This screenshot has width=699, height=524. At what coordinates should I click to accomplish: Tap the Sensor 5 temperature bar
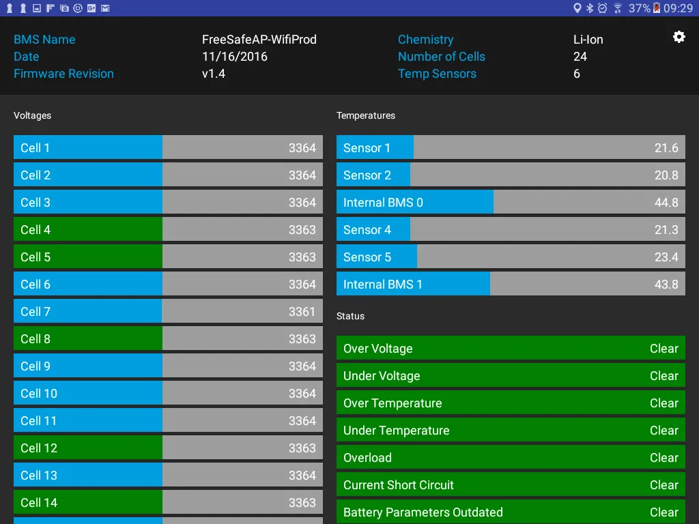511,257
